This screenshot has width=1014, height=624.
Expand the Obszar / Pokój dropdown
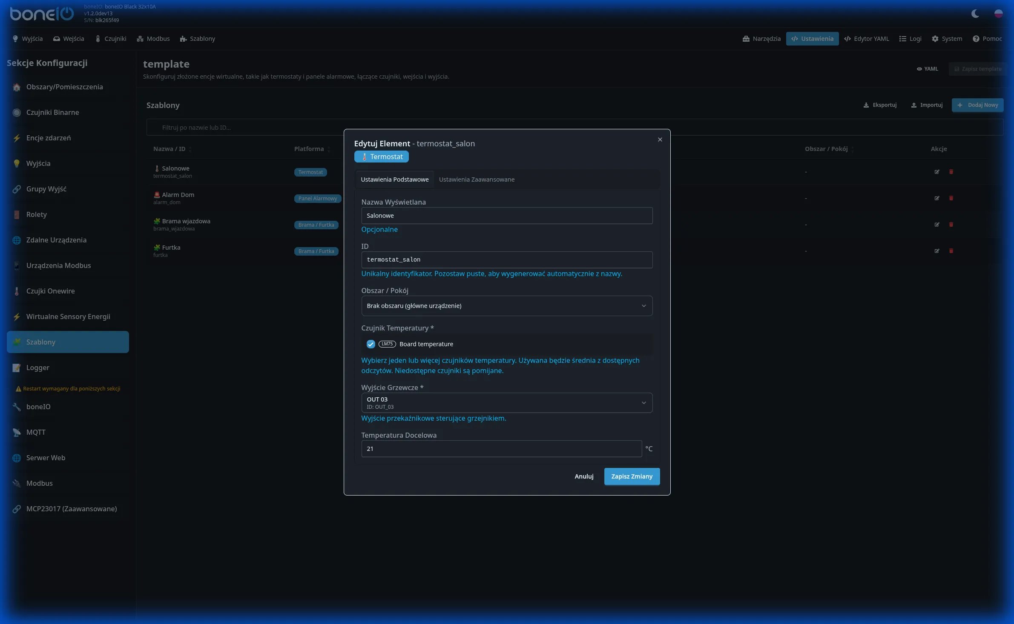[x=506, y=306]
